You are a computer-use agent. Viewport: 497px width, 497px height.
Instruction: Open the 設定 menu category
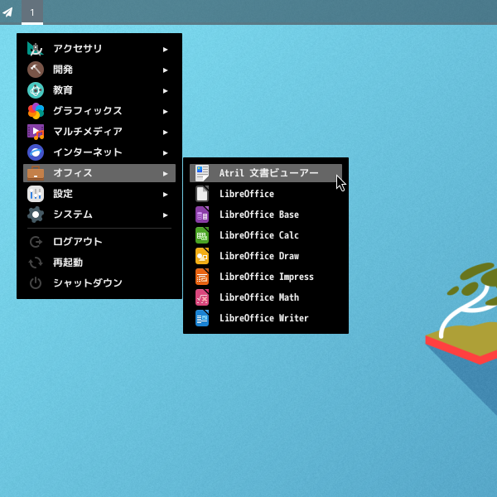[x=63, y=194]
